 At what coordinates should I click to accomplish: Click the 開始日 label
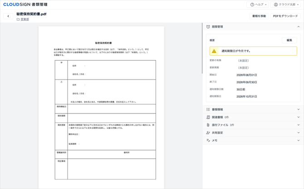tap(213, 75)
